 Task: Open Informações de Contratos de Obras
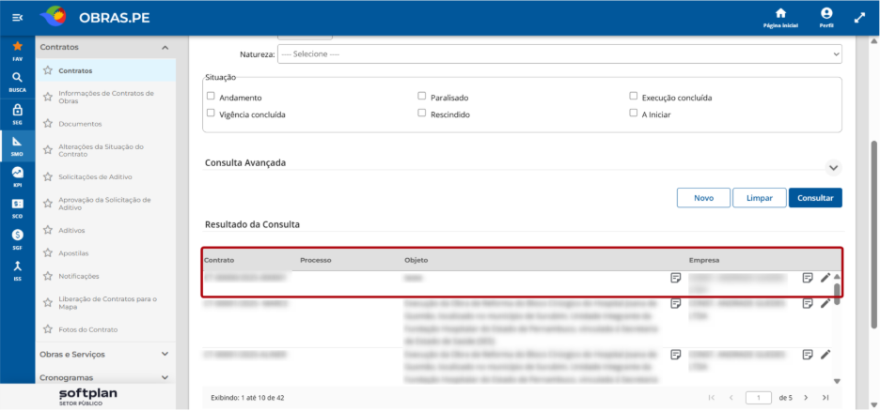point(105,97)
